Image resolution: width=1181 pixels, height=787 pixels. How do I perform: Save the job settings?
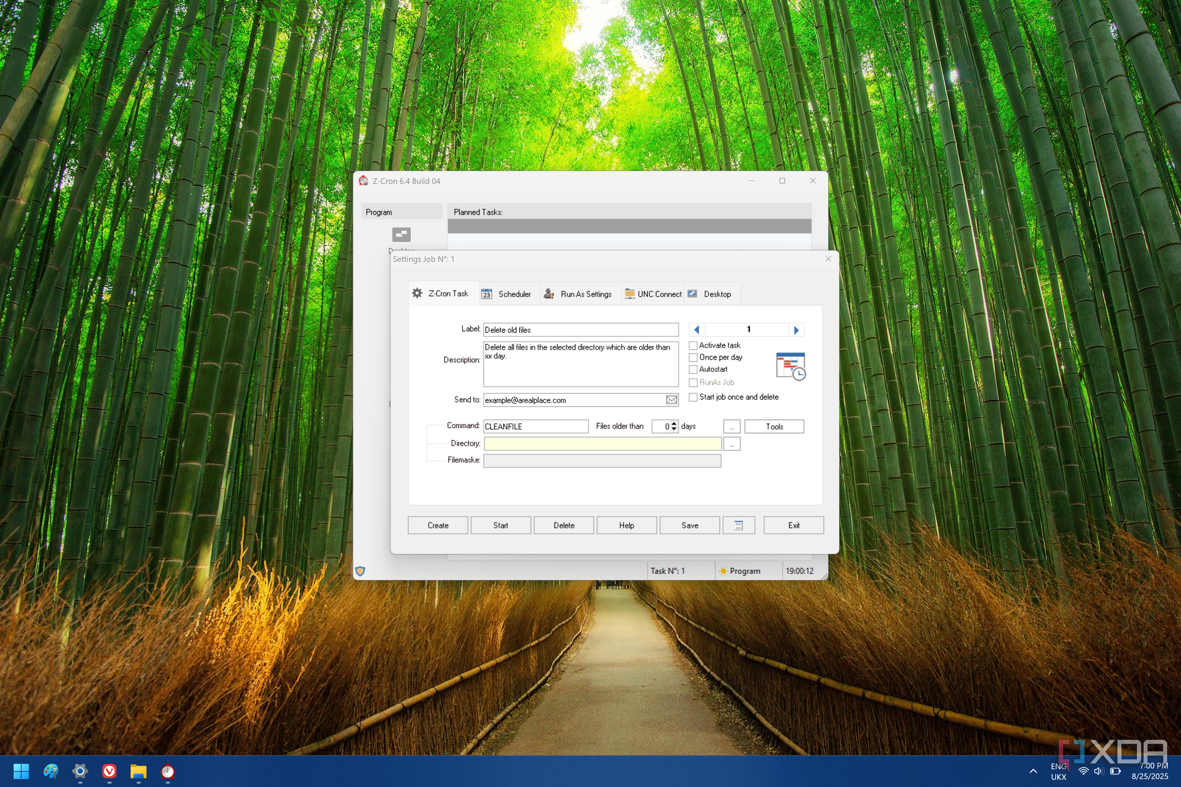tap(690, 525)
